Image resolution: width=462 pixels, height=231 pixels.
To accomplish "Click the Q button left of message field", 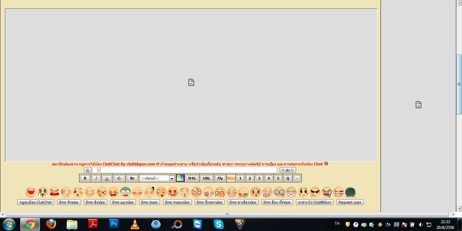I will pyautogui.click(x=88, y=170).
